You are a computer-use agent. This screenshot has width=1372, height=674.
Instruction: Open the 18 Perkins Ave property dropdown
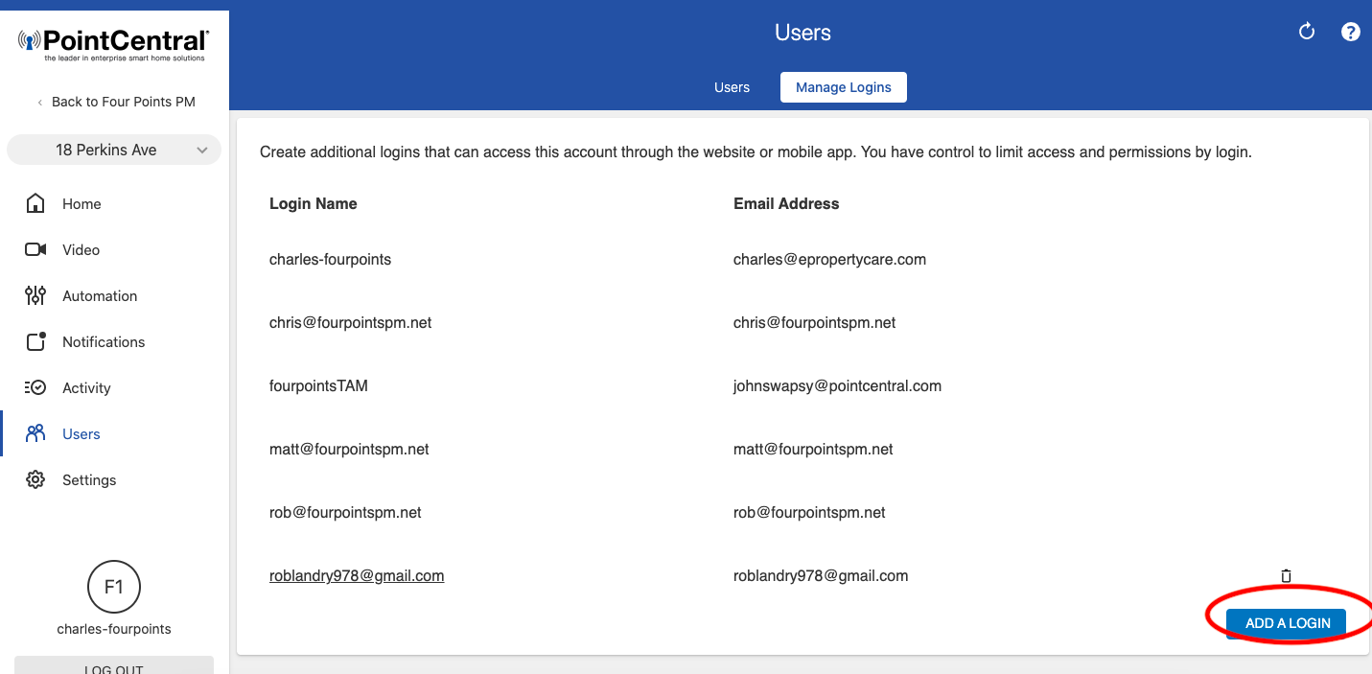pos(114,150)
